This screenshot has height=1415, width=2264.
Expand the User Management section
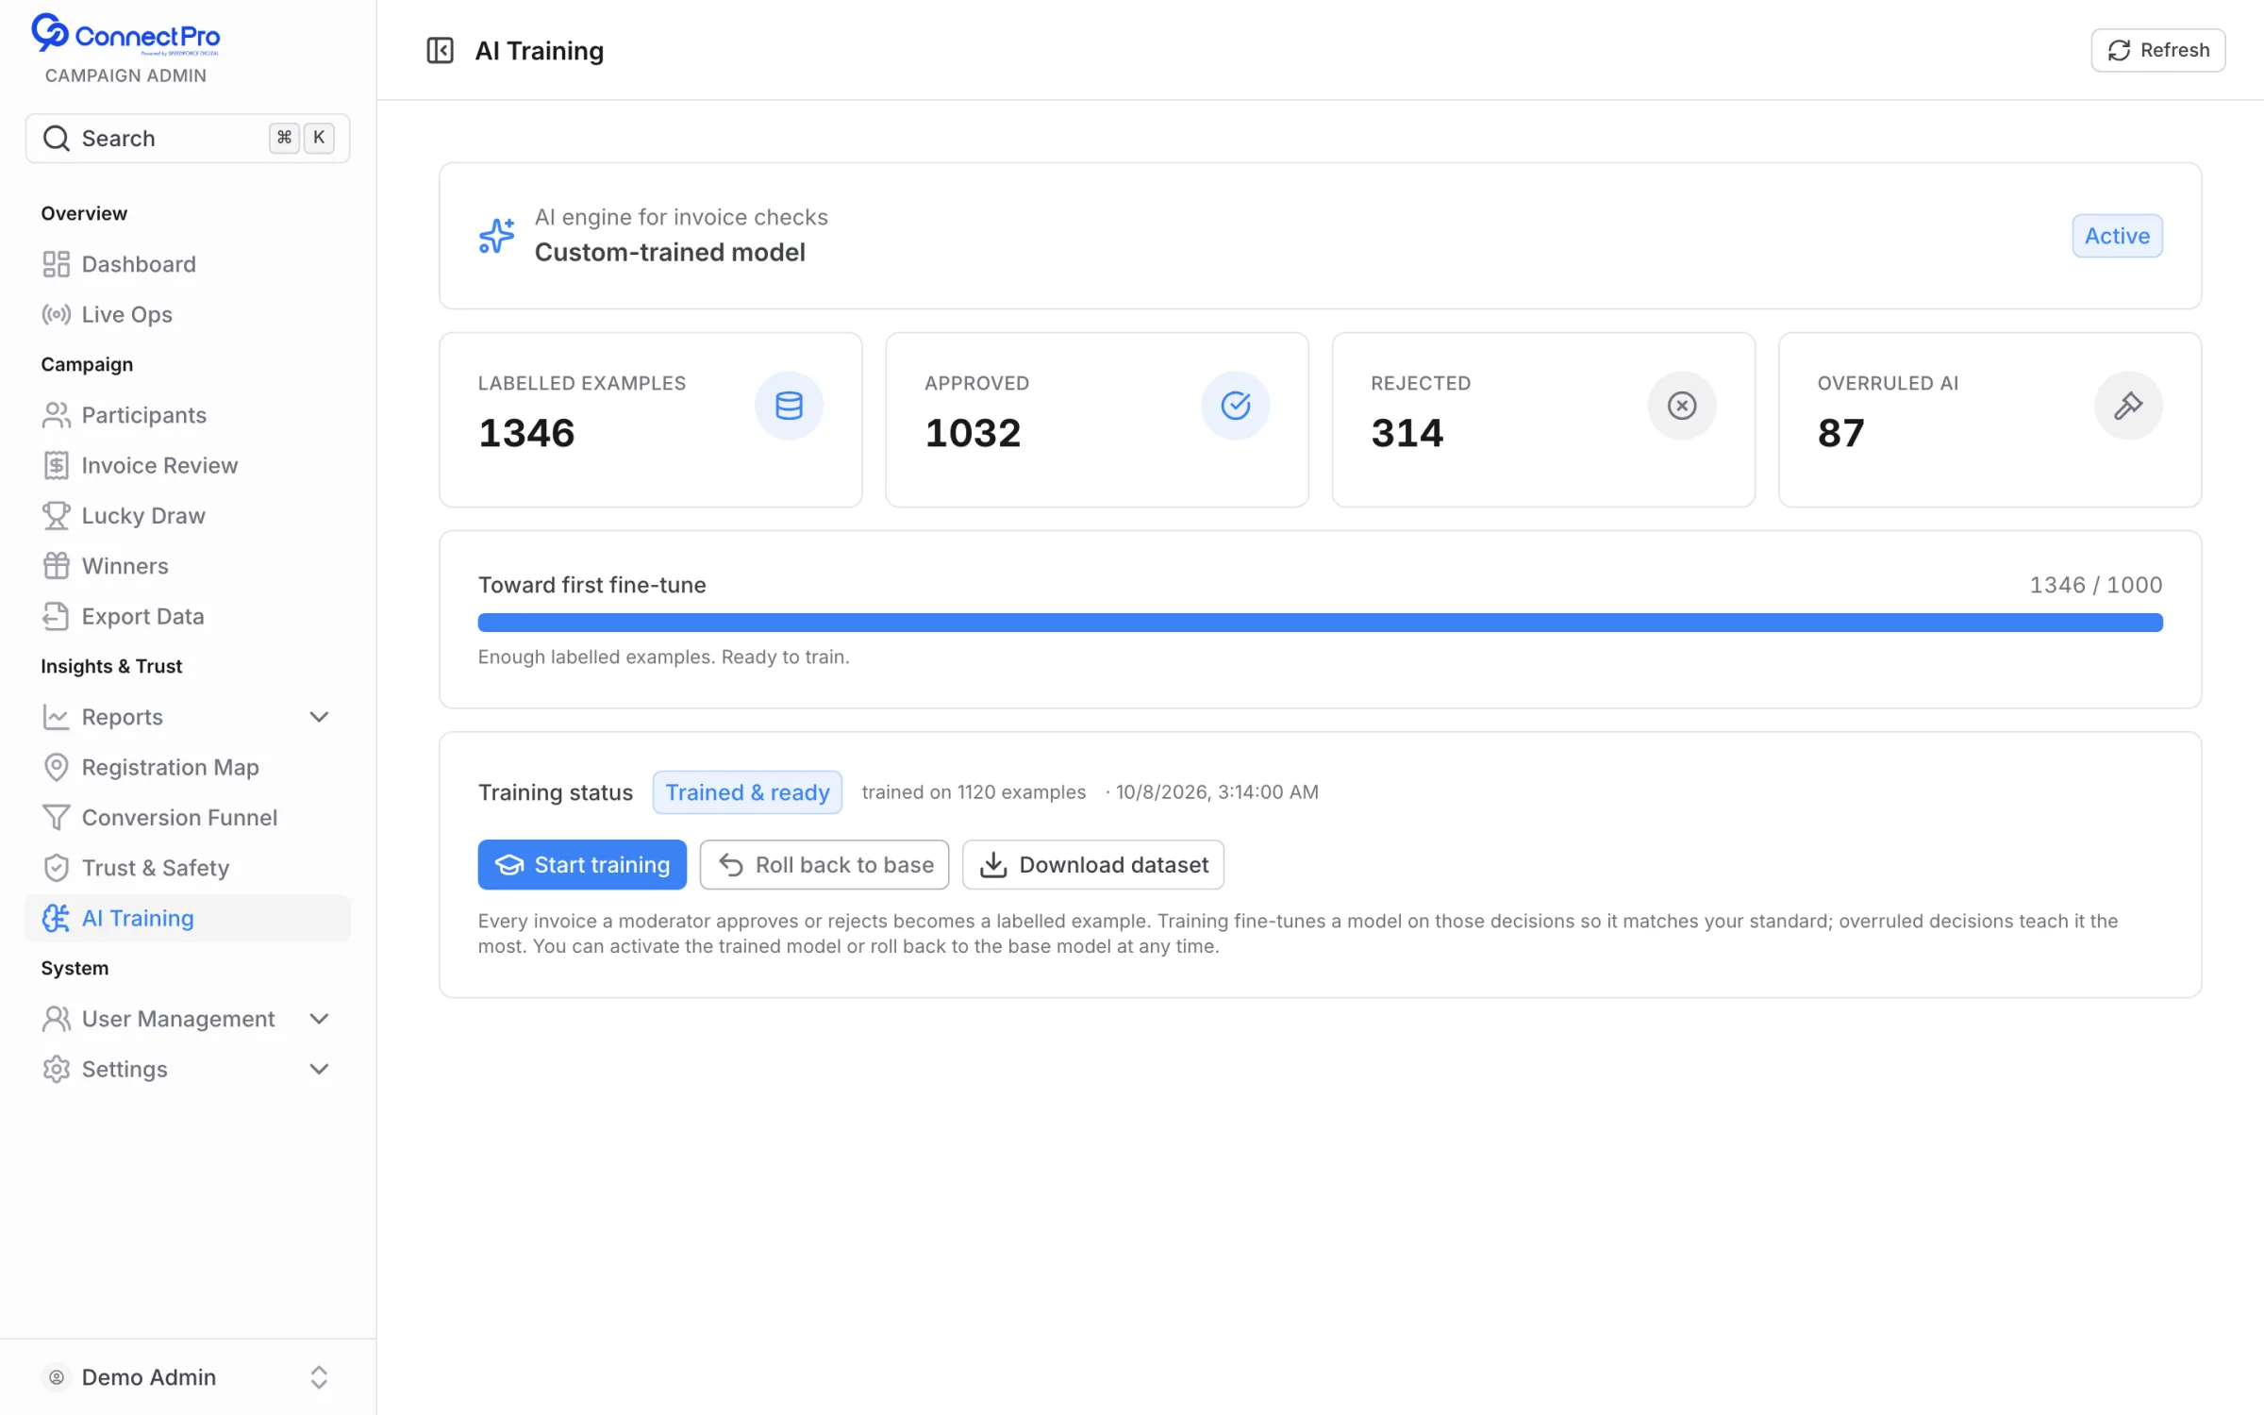[188, 1019]
